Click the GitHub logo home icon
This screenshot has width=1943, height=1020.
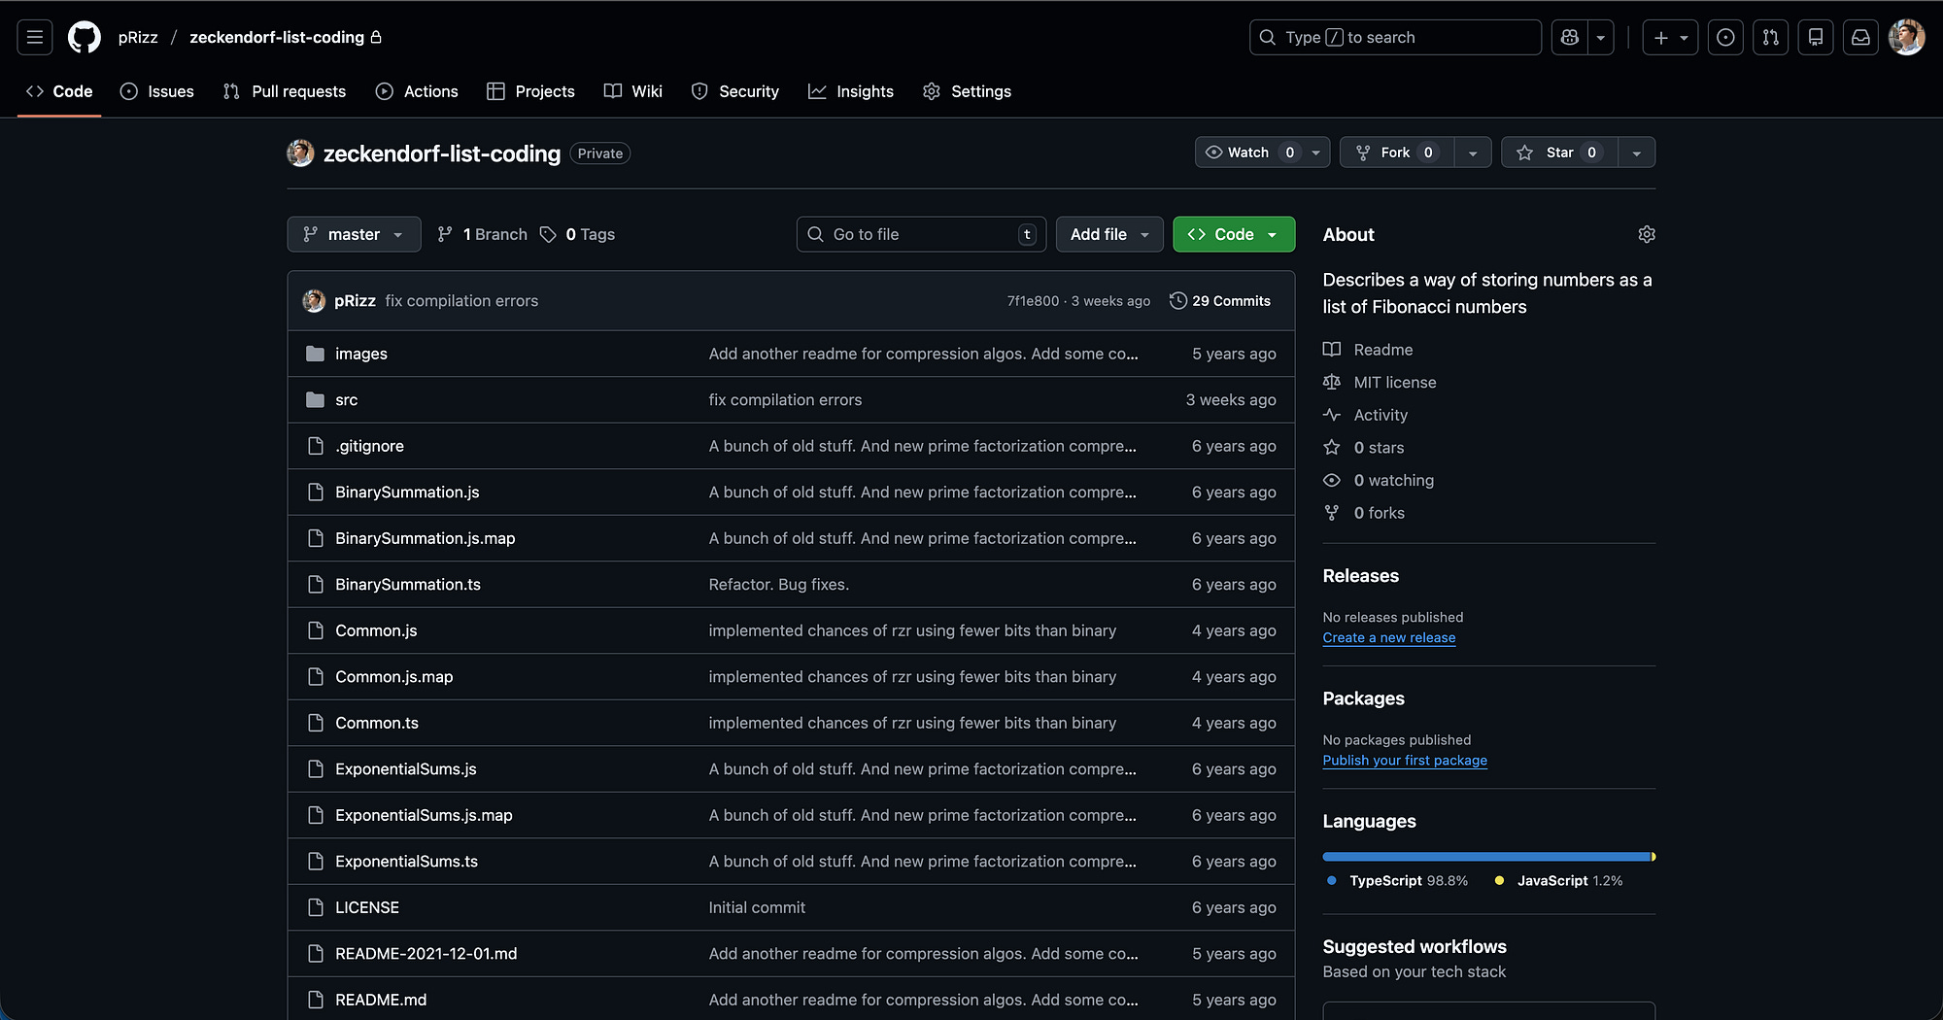point(85,37)
